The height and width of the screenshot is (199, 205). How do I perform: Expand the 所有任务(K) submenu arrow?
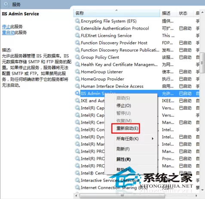click(x=153, y=138)
